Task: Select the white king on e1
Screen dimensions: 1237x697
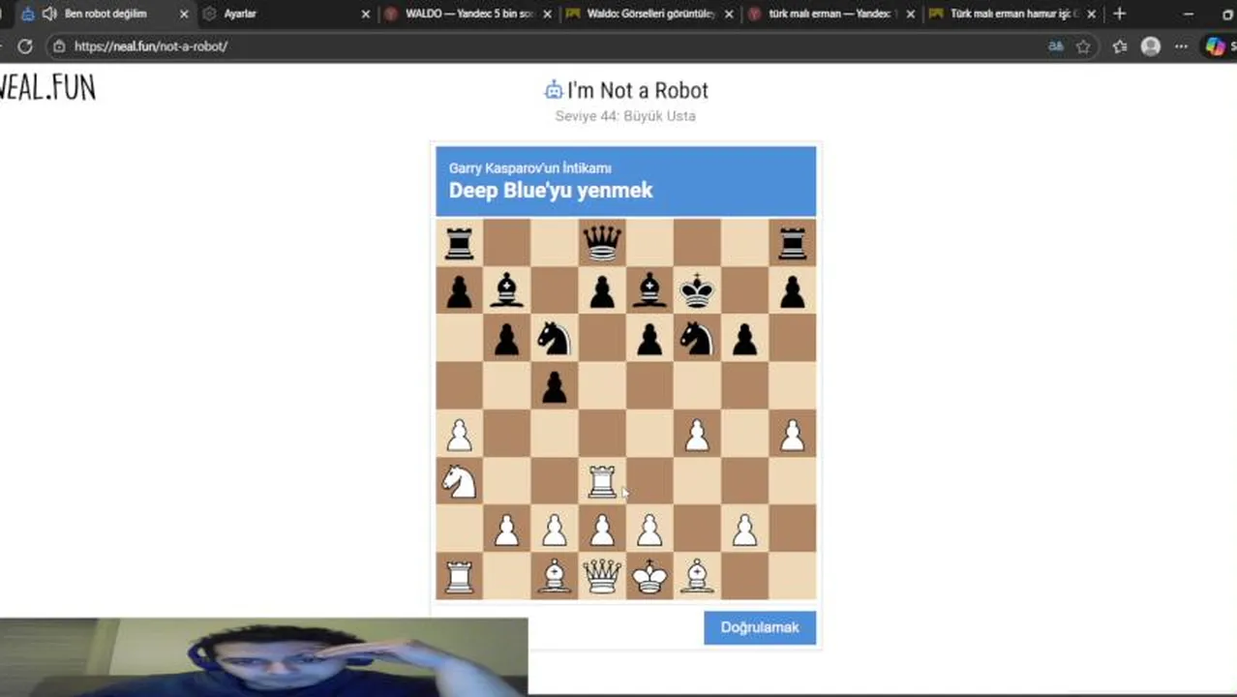Action: [x=649, y=576]
